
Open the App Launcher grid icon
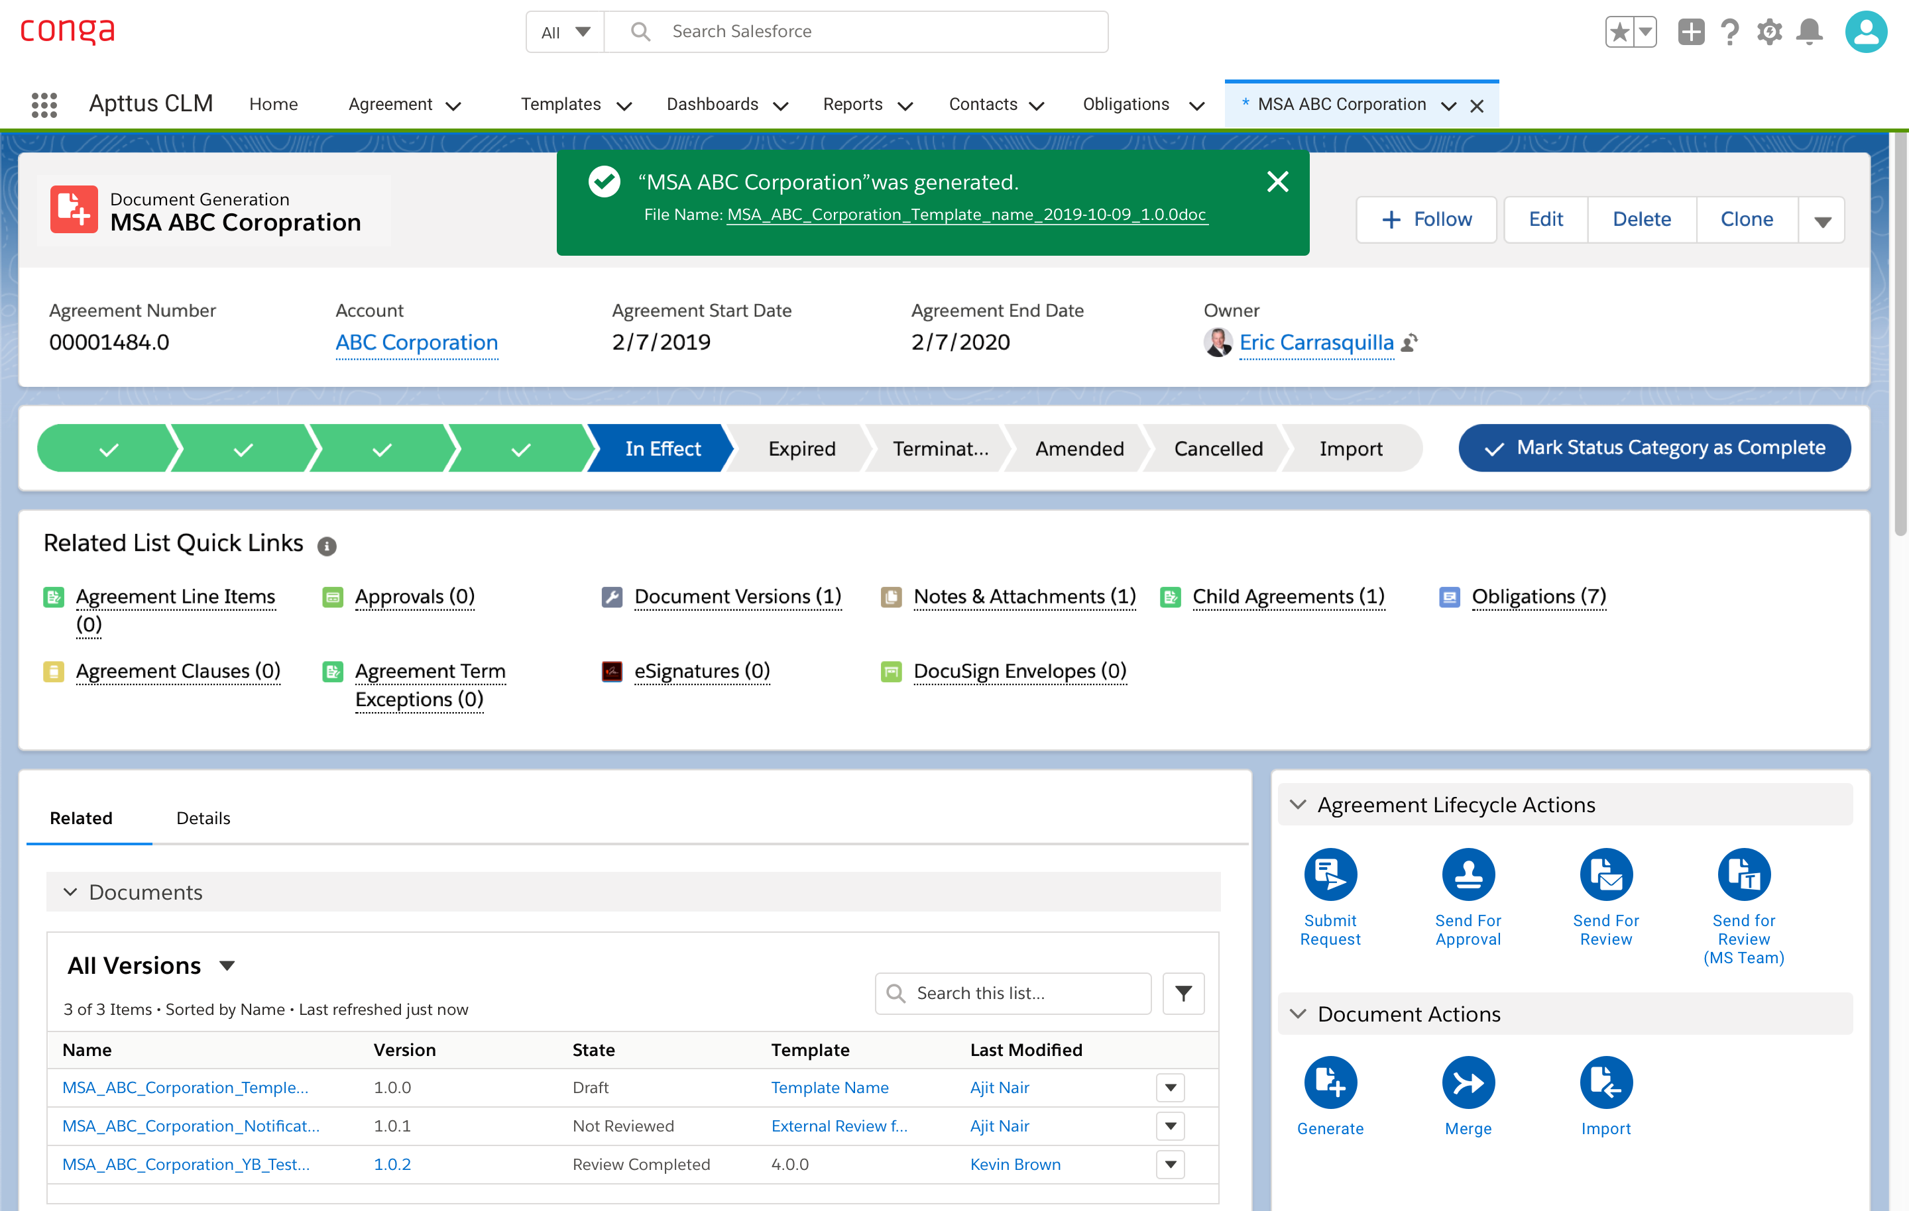tap(44, 105)
